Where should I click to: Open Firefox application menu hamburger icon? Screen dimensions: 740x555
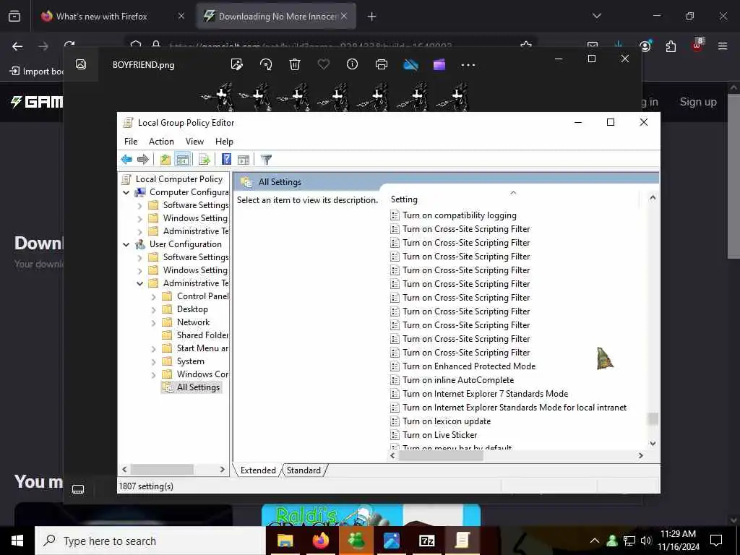[723, 46]
